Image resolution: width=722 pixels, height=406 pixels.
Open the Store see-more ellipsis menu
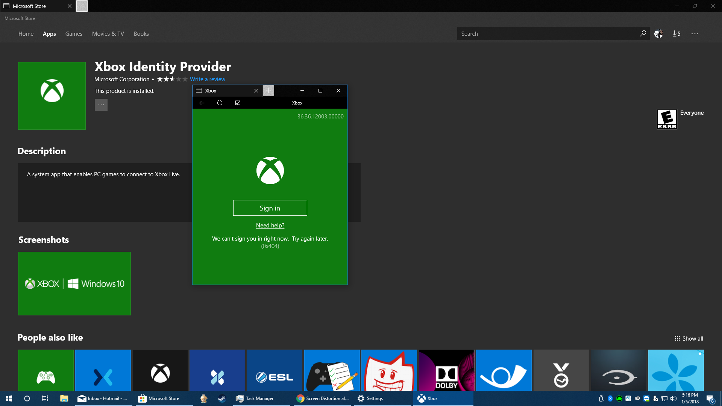point(695,34)
